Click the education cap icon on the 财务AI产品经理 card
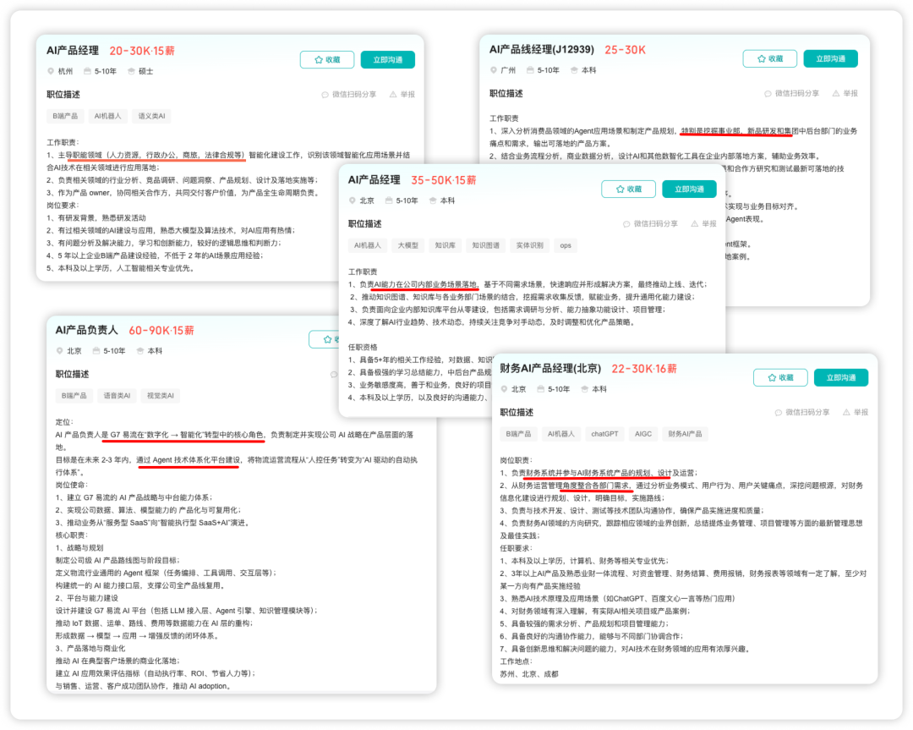The width and height of the screenshot is (913, 730). coord(585,388)
